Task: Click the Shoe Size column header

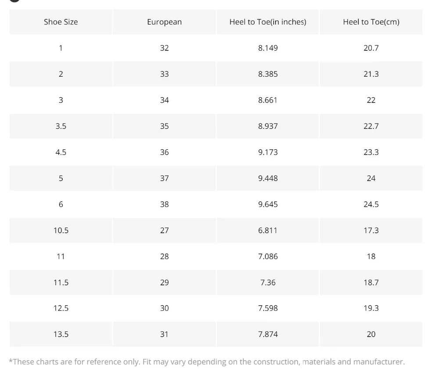Action: tap(61, 22)
